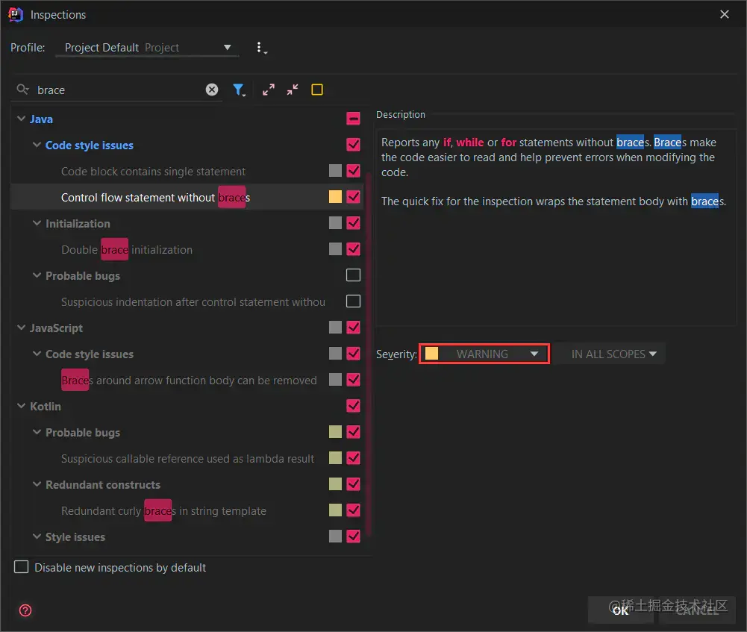Screen dimensions: 747x632
Task: Collapse the JavaScript tree node
Action: 21,327
